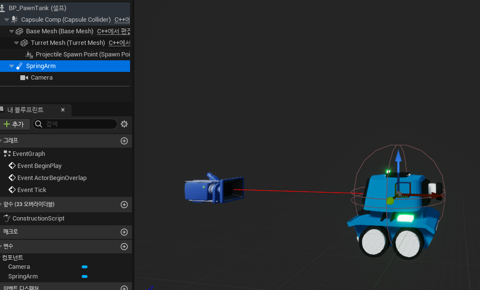The image size is (480, 290).
Task: Open My Blueprint settings gear
Action: 124,124
